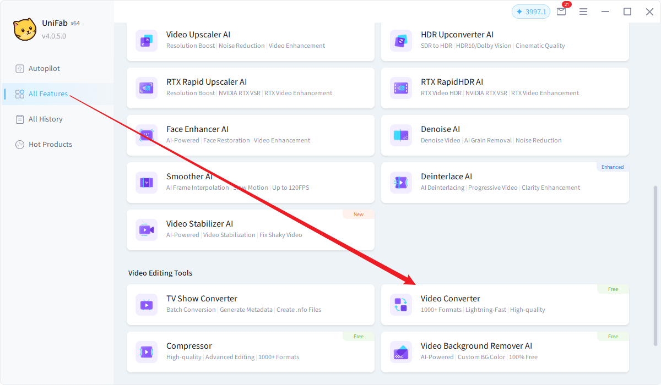Open Deinterlace AI via its icon

pyautogui.click(x=400, y=182)
